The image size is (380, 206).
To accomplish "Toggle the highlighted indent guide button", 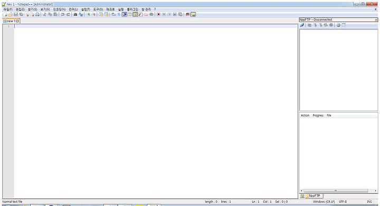I will click(x=125, y=15).
